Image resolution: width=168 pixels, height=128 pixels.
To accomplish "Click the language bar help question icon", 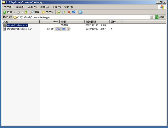I will (x=64, y=29).
